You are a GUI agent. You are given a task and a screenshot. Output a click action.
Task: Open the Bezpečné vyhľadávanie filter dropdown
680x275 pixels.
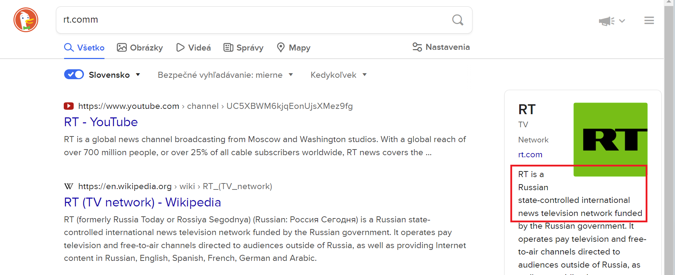225,75
